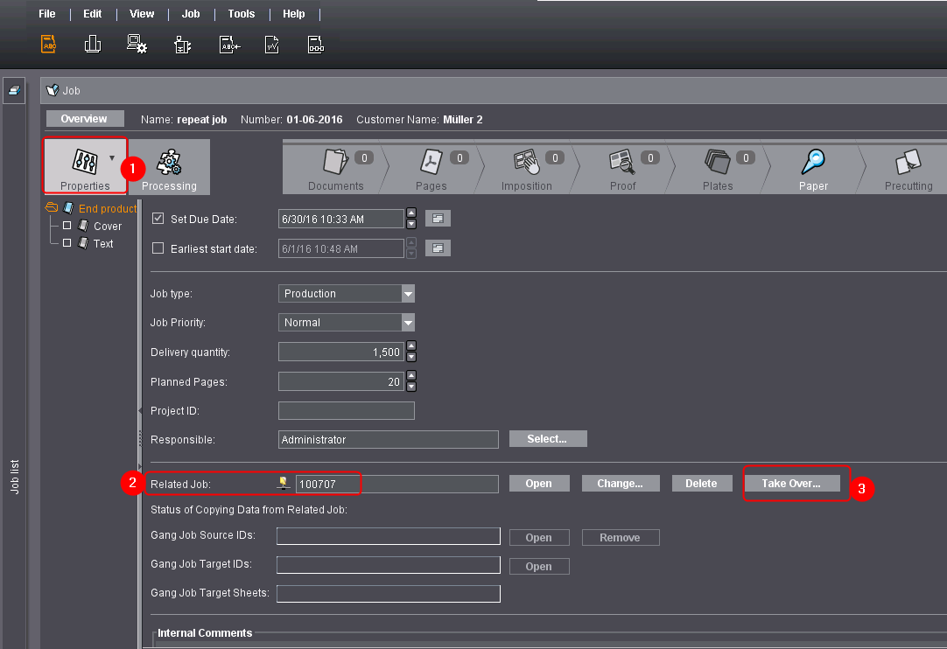The image size is (947, 649).
Task: Click the Select... button for Responsible
Action: (548, 439)
